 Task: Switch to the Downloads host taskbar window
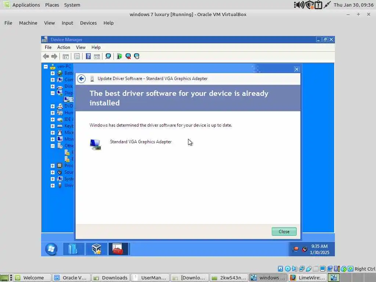(111, 278)
